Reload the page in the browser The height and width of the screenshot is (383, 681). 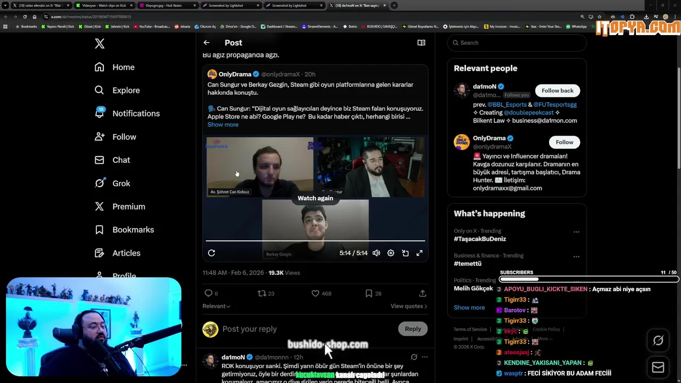click(24, 16)
